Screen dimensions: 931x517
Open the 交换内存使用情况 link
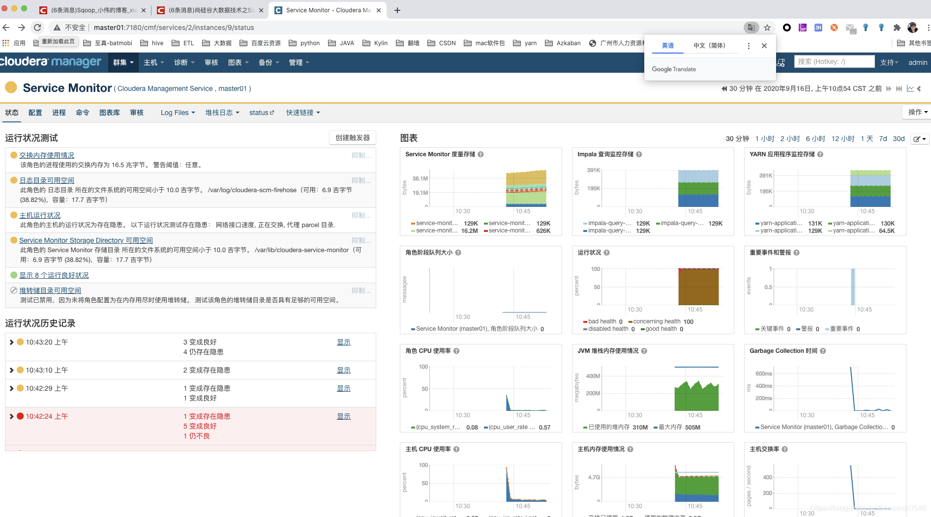[x=47, y=155]
